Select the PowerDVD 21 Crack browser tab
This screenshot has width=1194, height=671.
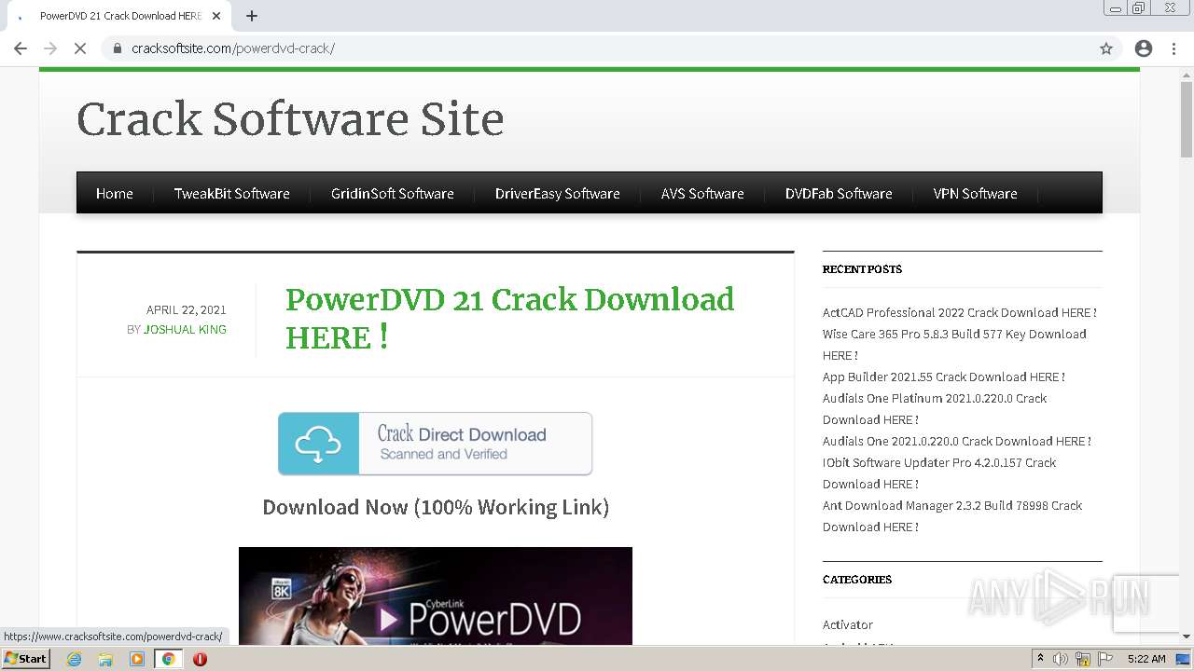tap(119, 16)
